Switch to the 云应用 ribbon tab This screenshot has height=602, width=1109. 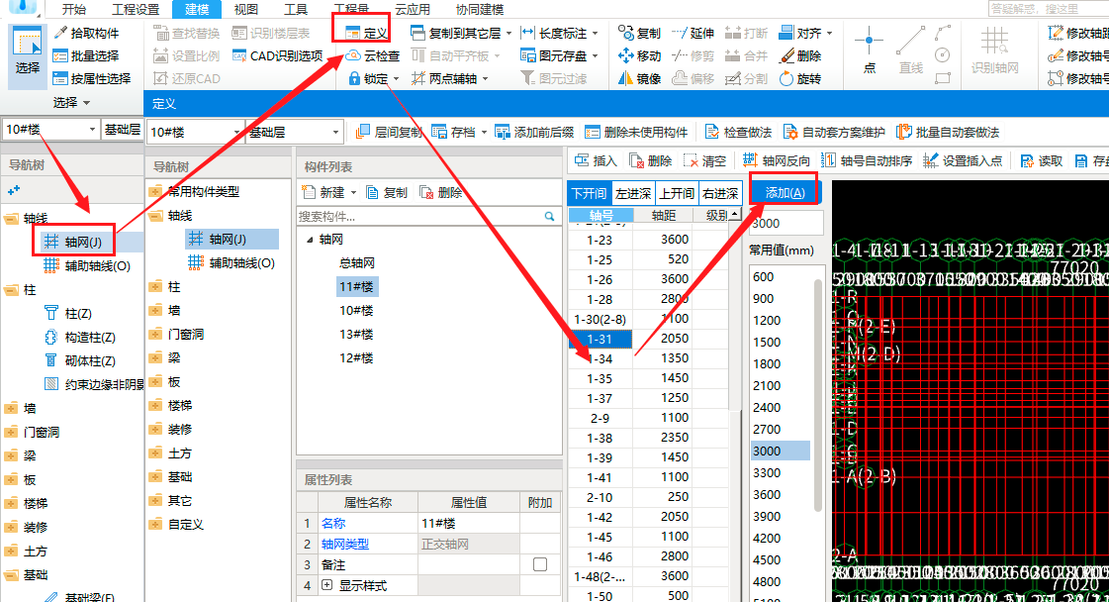413,9
